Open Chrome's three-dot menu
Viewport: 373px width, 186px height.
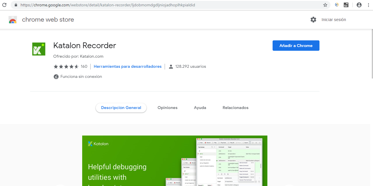(x=368, y=5)
